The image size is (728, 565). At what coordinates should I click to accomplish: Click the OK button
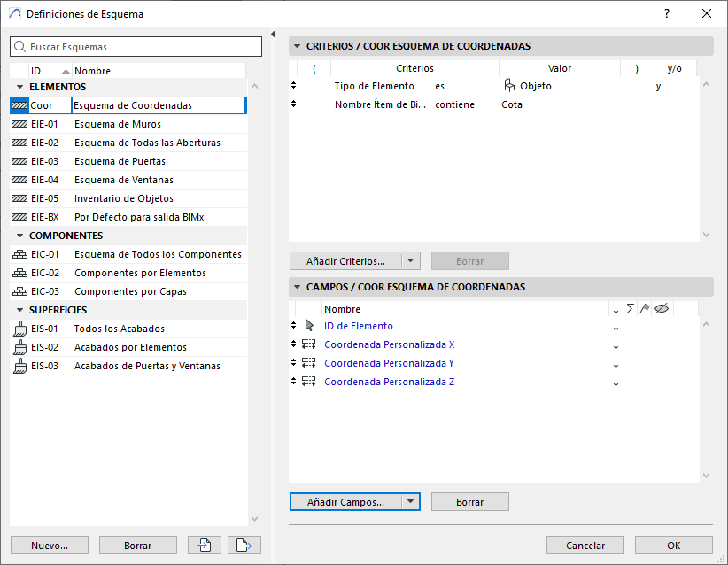pos(673,546)
